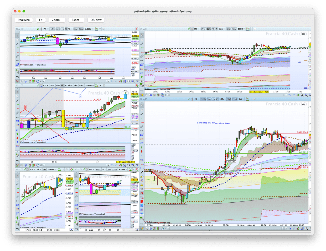Image resolution: width=326 pixels, height=251 pixels.
Task: Open the OS View option
Action: [96, 20]
